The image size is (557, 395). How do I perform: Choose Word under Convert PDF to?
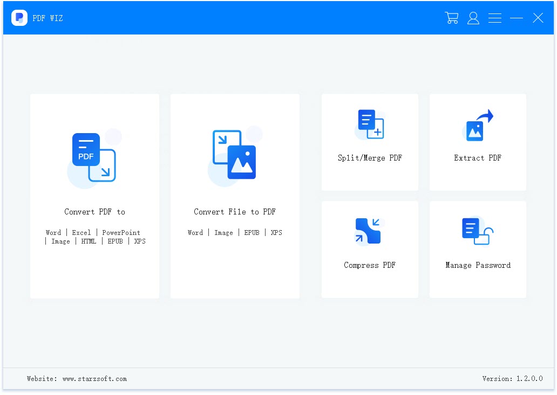[53, 233]
